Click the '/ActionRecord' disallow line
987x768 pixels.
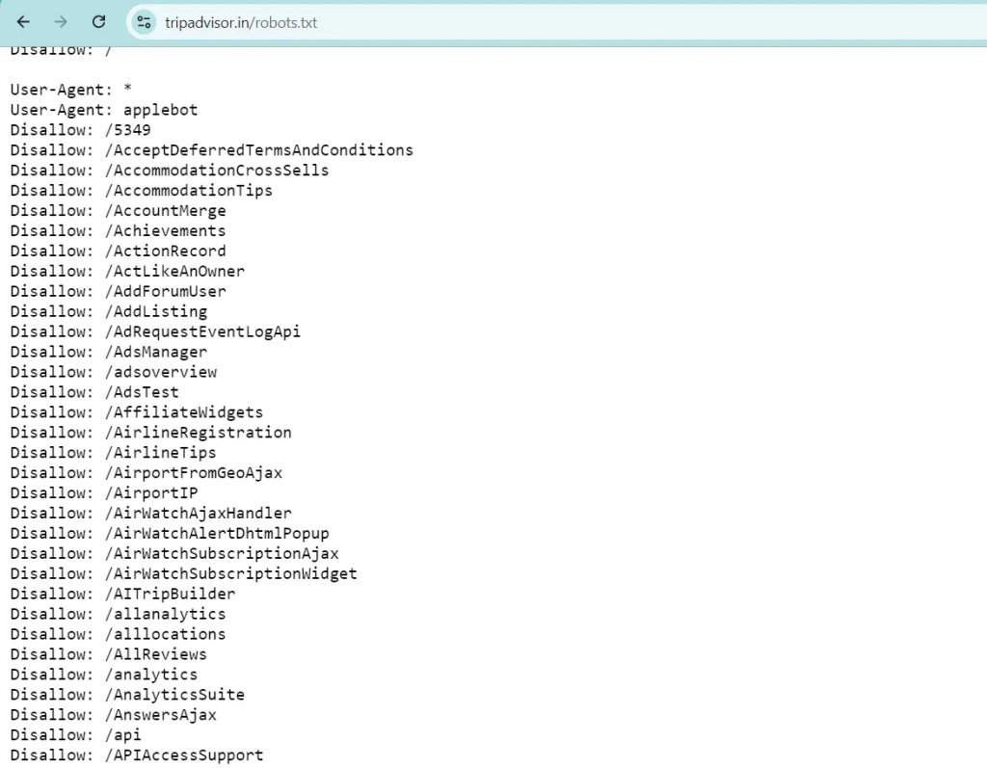(118, 251)
